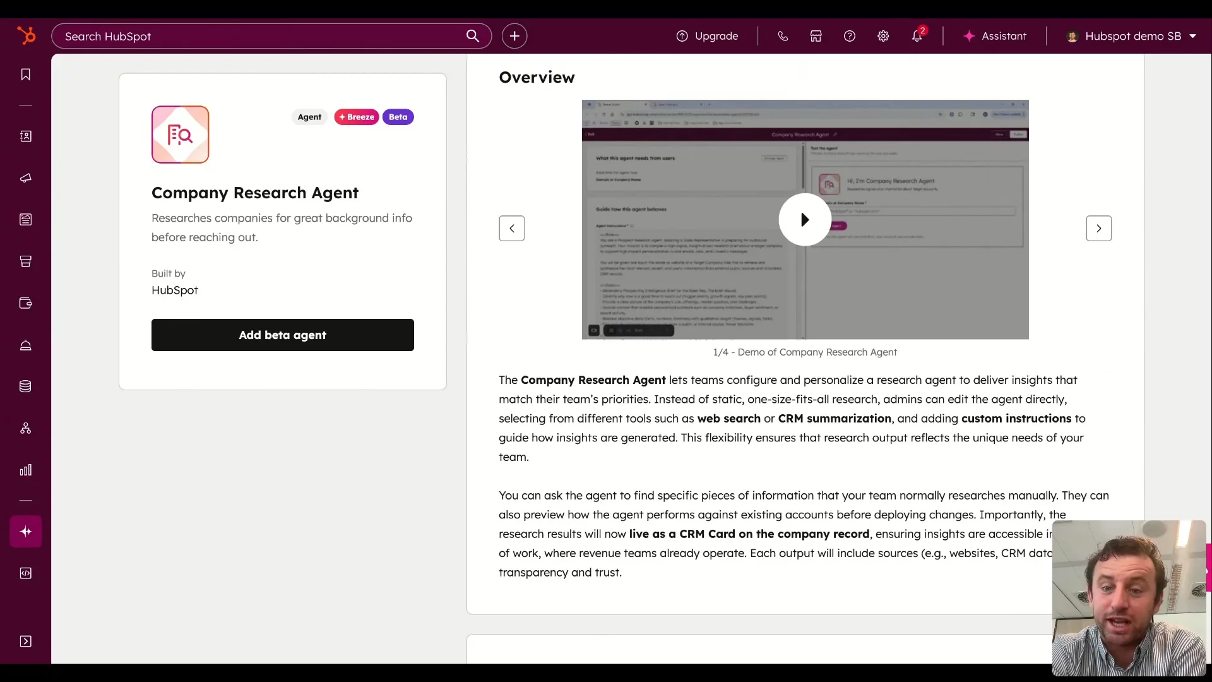Open the Commerce storefront sidebar icon

click(25, 261)
